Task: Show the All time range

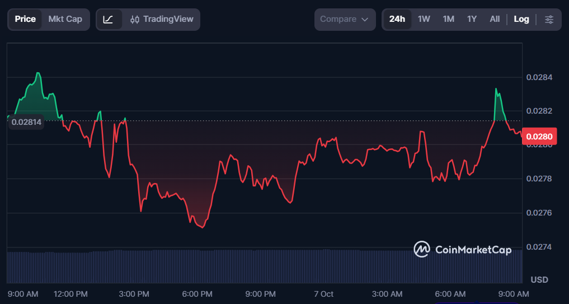Action: (x=495, y=19)
